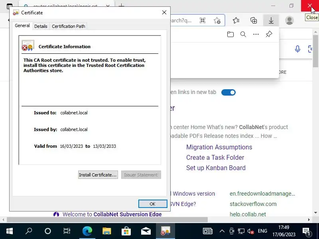Screen dimensions: 319x239
Task: Open the Migration Assumptions link
Action: [x=219, y=147]
